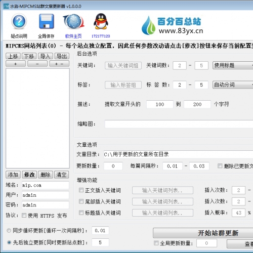Focus the 域名 input field
The height and width of the screenshot is (253, 253).
click(46, 185)
